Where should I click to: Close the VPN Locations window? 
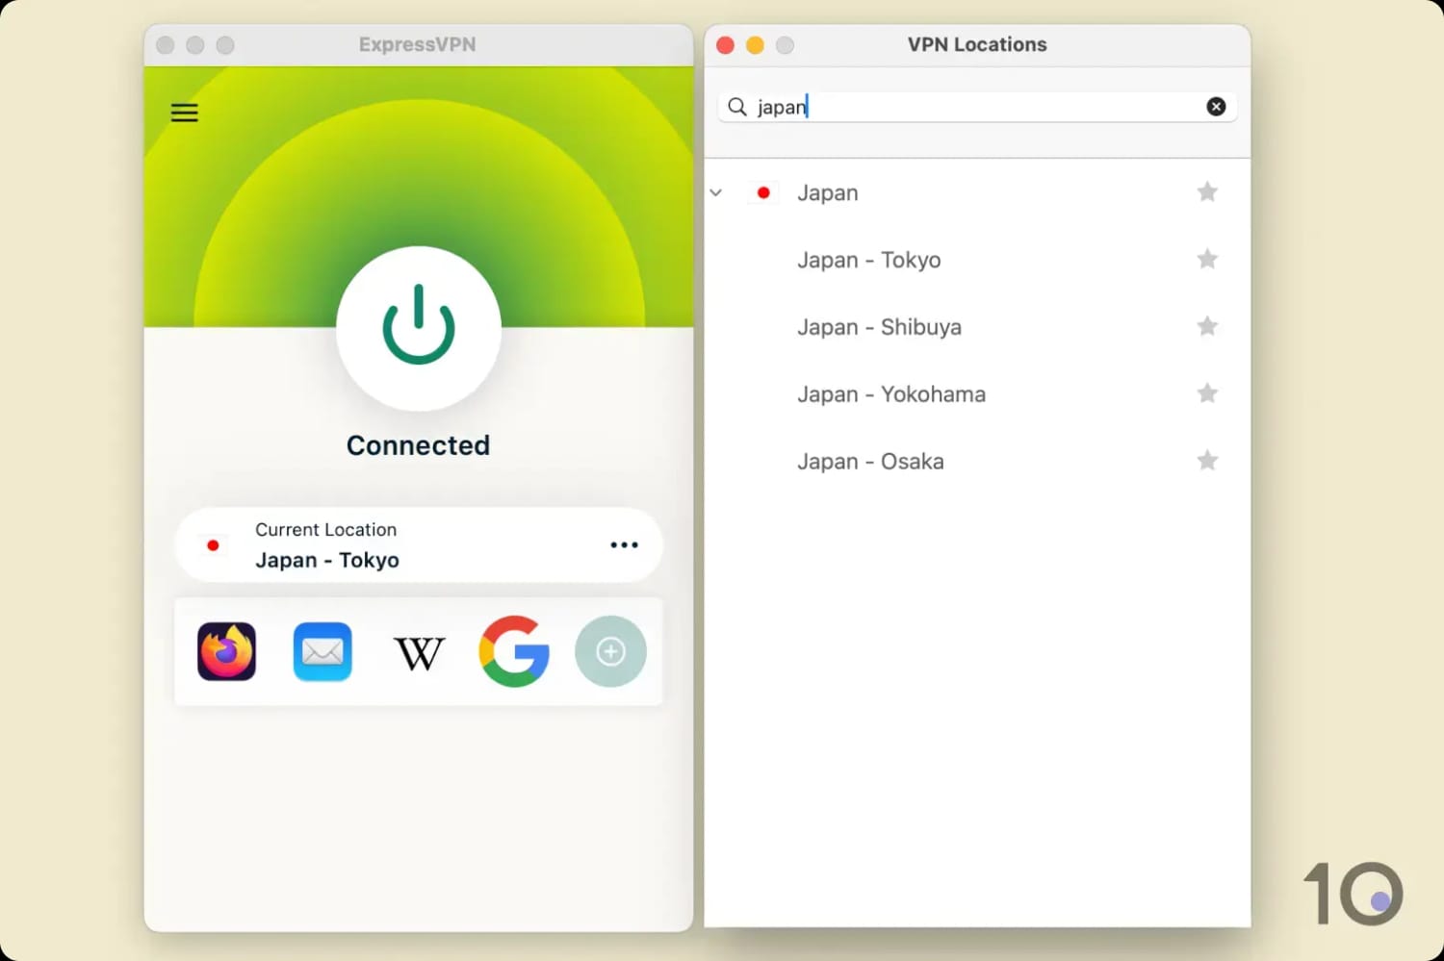(726, 45)
